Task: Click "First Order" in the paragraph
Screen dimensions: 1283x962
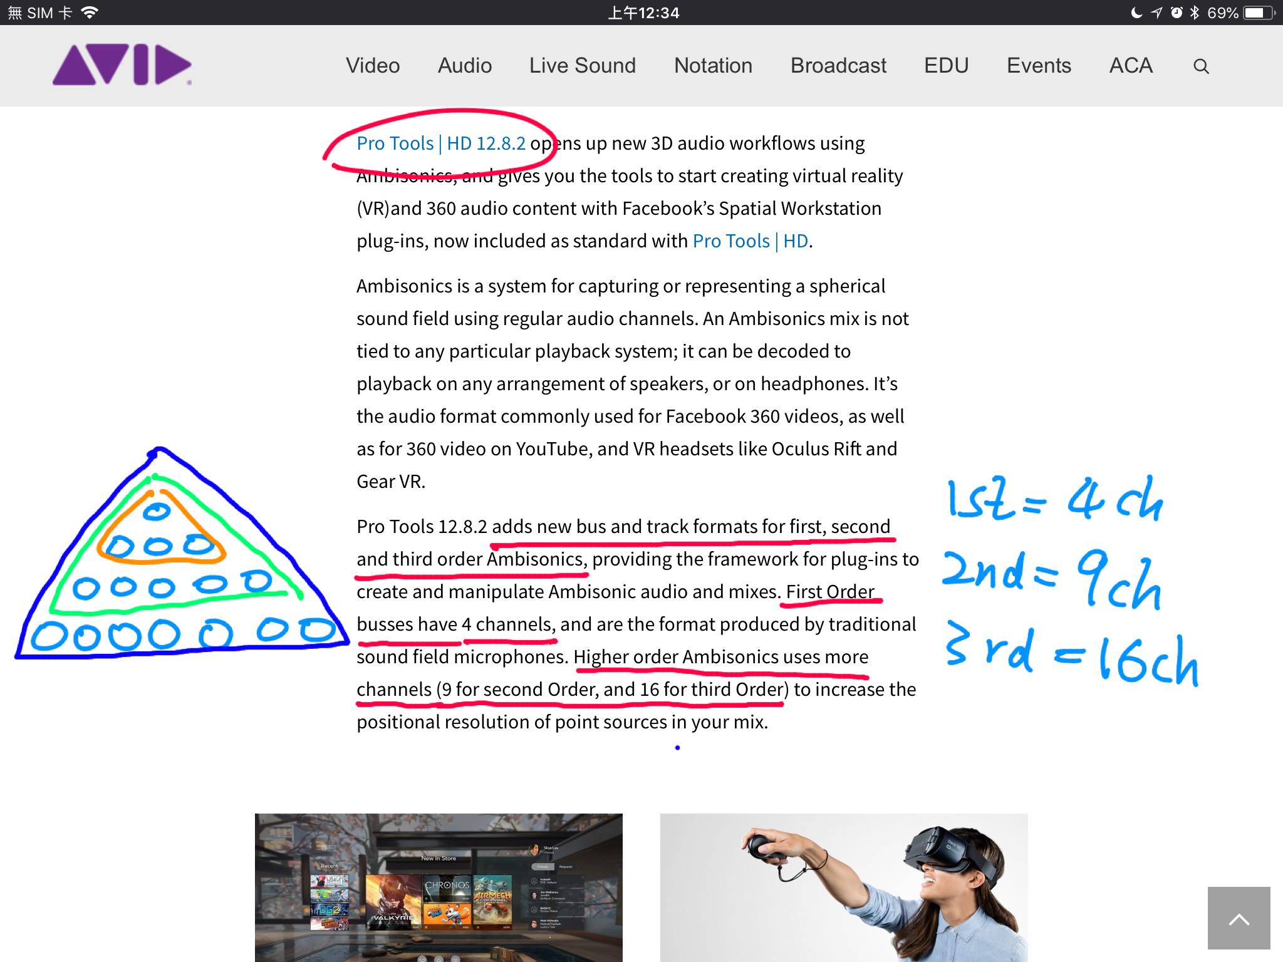Action: (830, 592)
